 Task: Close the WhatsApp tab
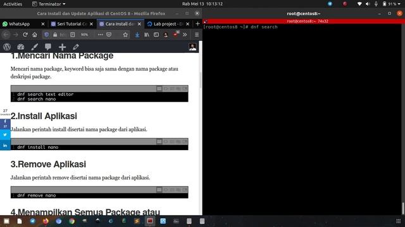coord(43,24)
